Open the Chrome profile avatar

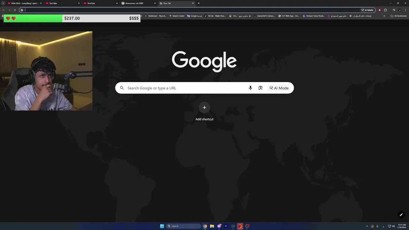point(400,10)
